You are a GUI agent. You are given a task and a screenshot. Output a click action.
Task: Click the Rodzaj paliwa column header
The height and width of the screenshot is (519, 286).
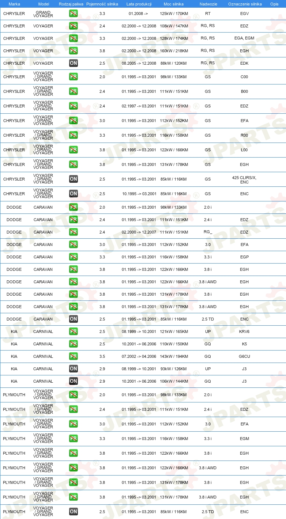71,4
